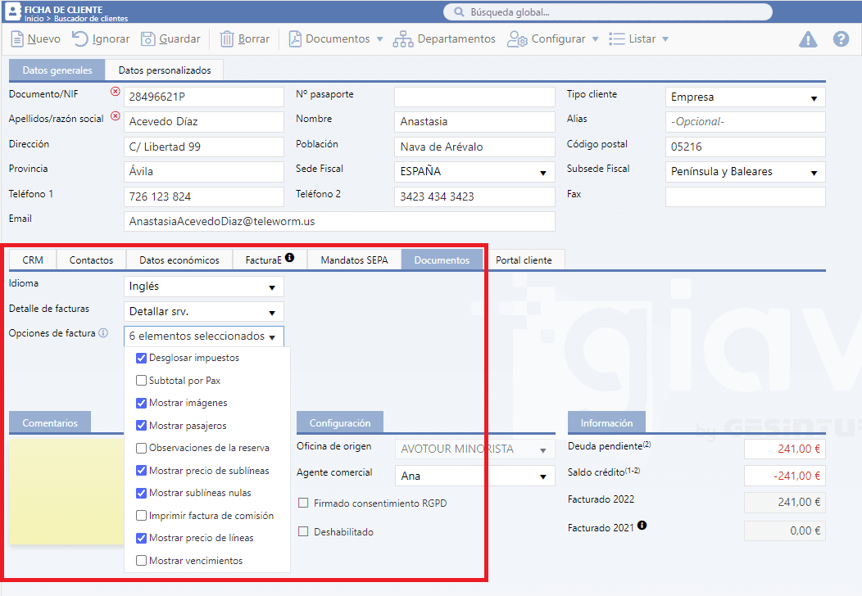Click the Guardar save disk icon

pos(147,39)
